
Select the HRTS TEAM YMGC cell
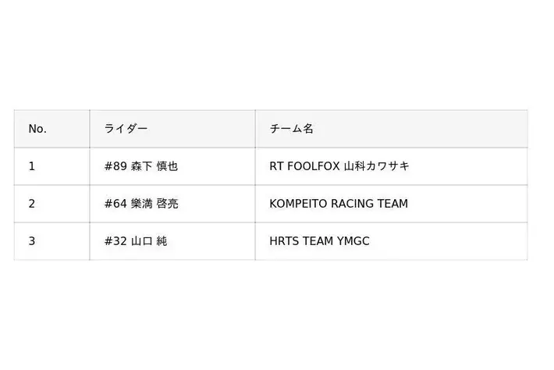click(319, 241)
